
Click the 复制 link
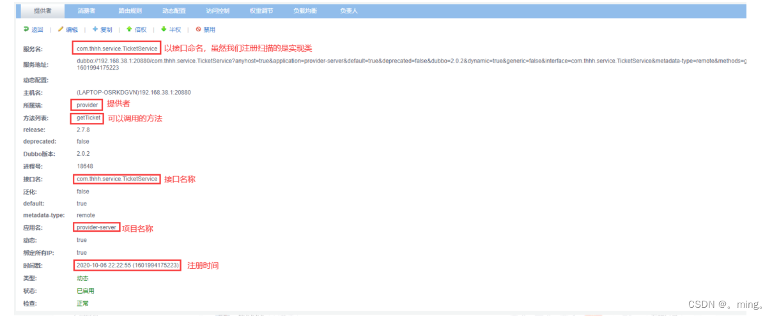106,30
